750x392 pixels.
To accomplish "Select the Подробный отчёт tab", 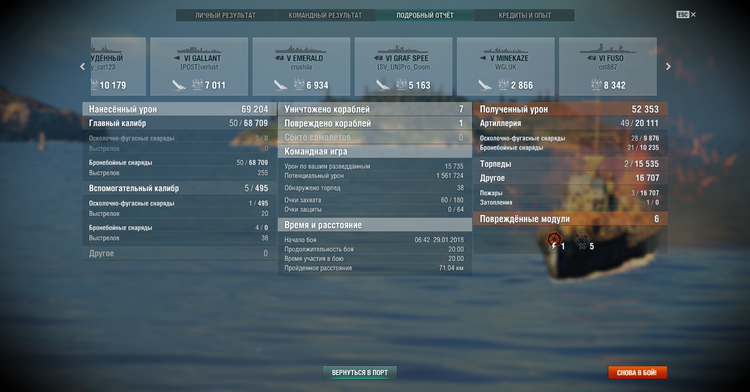I will 425,15.
